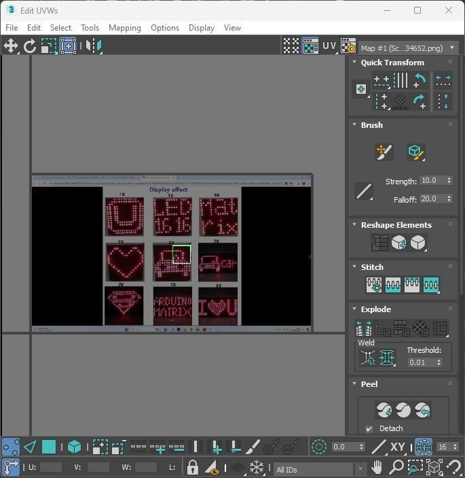Click Rotate 90 clockwise icon
Image resolution: width=465 pixels, height=478 pixels.
(420, 101)
